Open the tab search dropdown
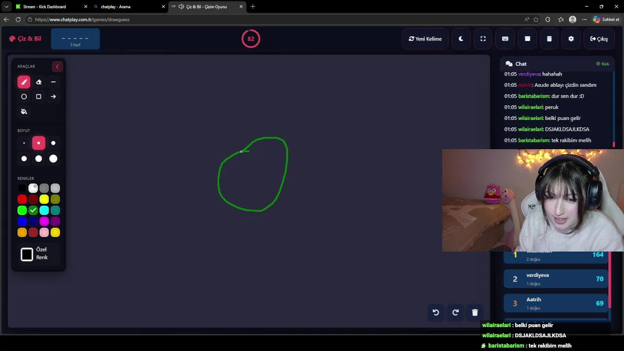 (6, 7)
